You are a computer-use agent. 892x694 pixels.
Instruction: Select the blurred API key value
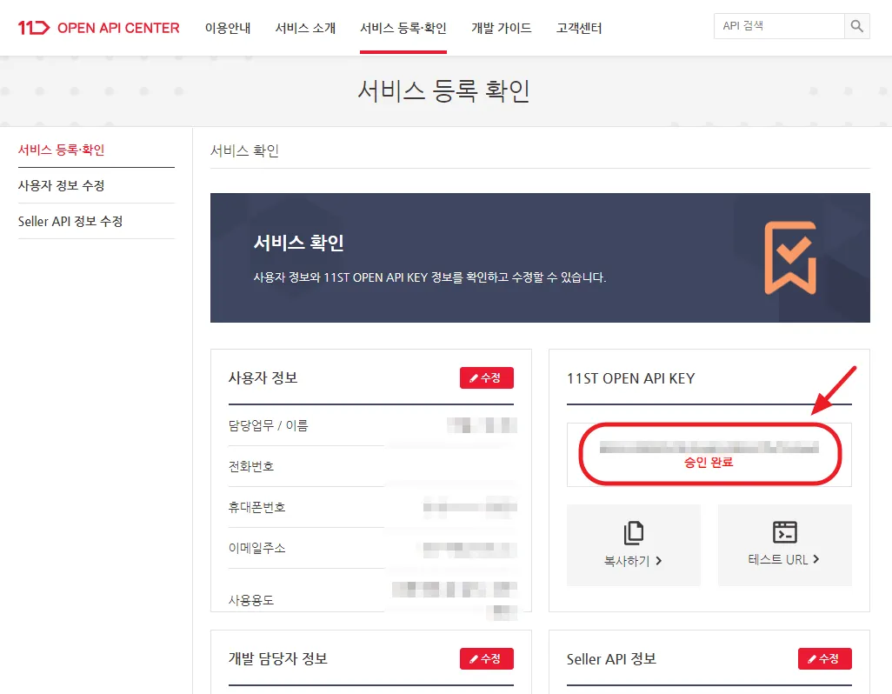[709, 447]
